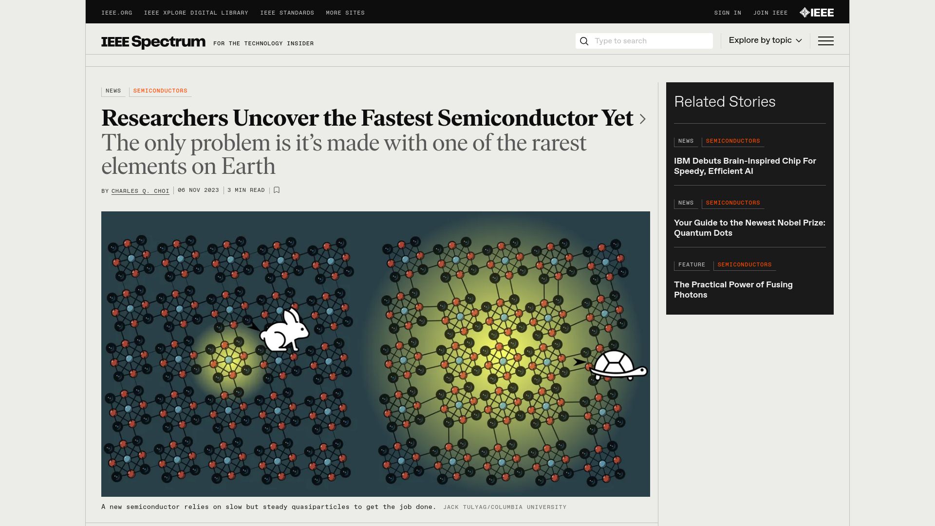The height and width of the screenshot is (526, 935).
Task: Click the '3 MIN READ' text
Action: coord(246,190)
